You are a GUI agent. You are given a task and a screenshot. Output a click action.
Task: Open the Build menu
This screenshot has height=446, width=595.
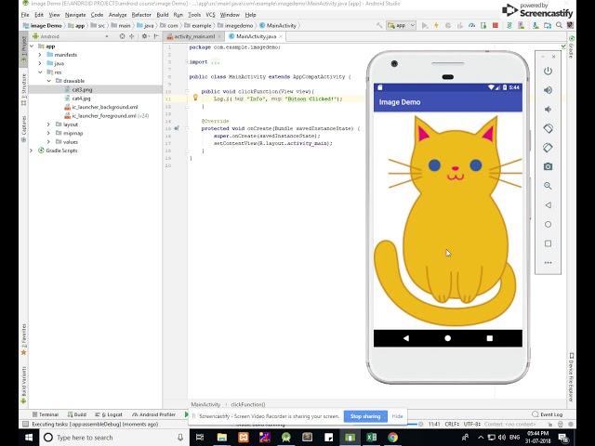click(163, 15)
